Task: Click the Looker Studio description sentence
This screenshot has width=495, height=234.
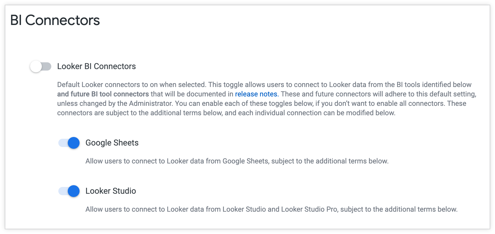Action: tap(271, 209)
